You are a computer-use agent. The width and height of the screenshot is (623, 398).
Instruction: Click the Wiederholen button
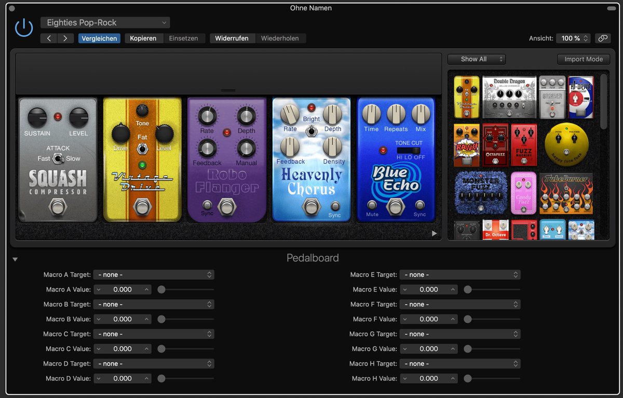(280, 38)
